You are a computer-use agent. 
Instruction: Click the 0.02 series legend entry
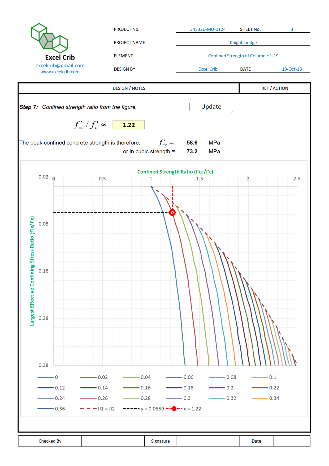pyautogui.click(x=94, y=377)
